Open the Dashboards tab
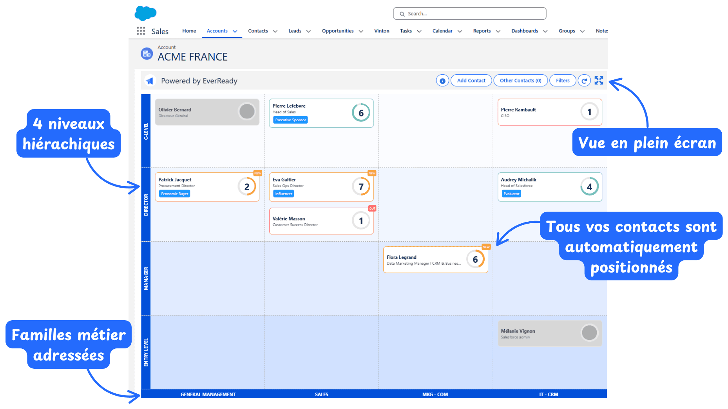 525,31
